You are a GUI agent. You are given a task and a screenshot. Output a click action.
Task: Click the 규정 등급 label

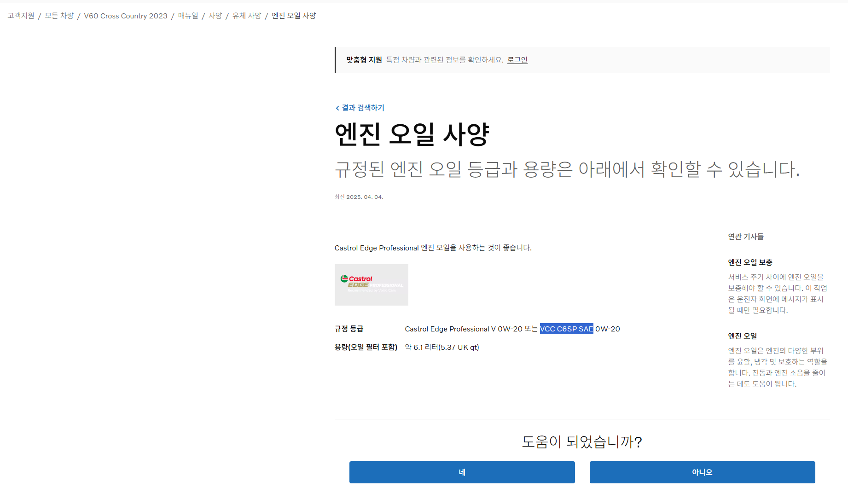click(349, 329)
